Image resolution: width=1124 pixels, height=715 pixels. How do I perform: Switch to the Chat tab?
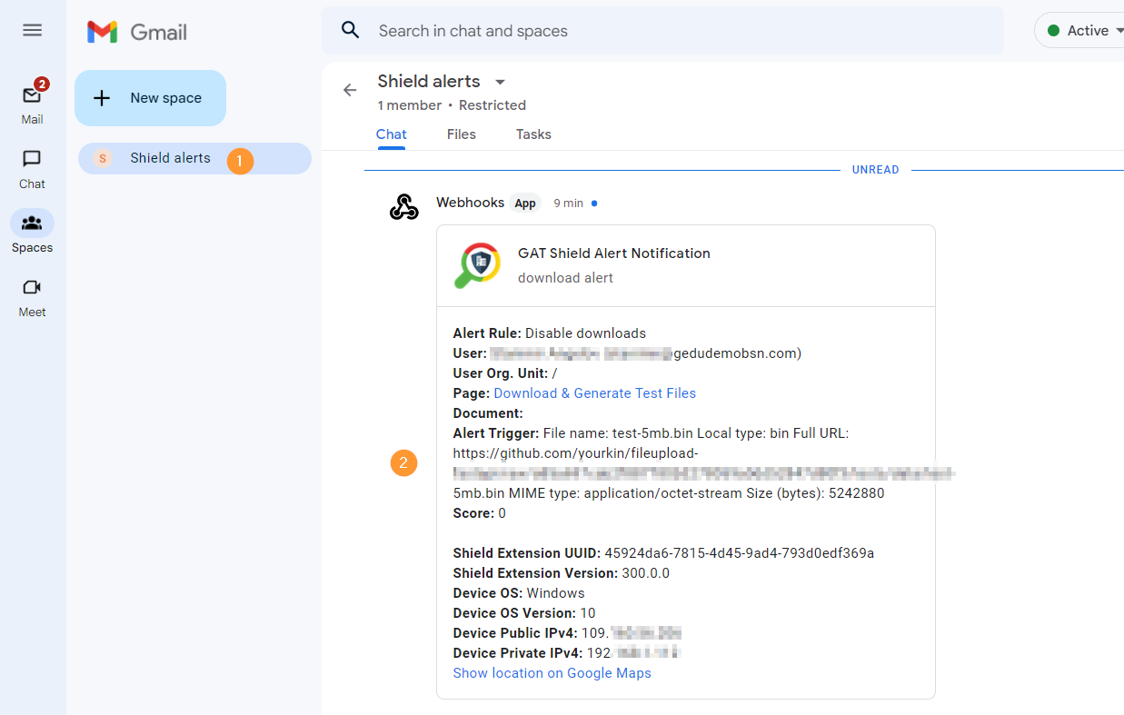(391, 134)
